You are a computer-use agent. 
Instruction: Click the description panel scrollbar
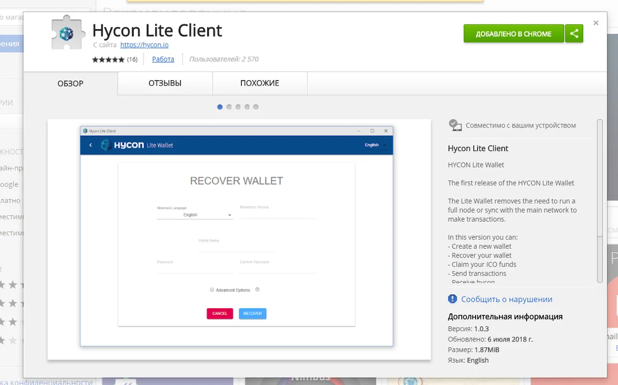pos(600,200)
